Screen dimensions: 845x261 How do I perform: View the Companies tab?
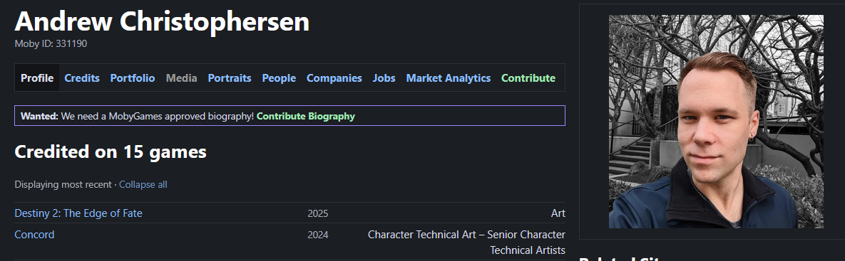pyautogui.click(x=334, y=78)
